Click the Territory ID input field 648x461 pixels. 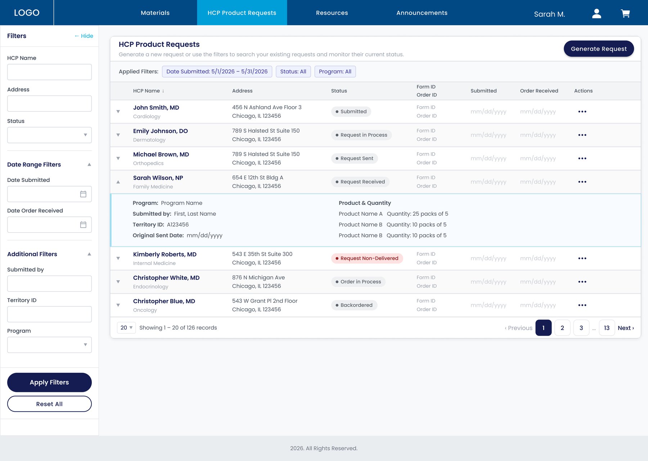click(x=49, y=314)
